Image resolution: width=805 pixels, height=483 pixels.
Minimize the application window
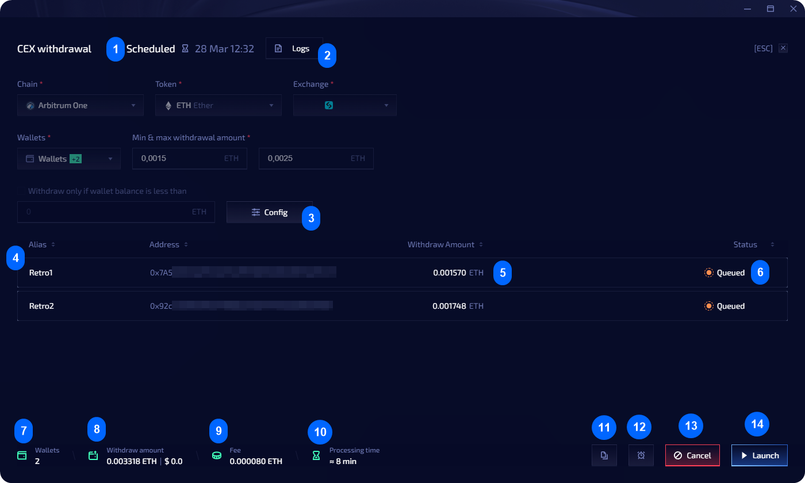tap(747, 9)
